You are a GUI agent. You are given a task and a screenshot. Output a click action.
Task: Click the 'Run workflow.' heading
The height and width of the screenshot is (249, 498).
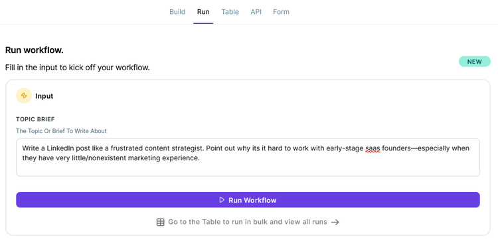[35, 50]
